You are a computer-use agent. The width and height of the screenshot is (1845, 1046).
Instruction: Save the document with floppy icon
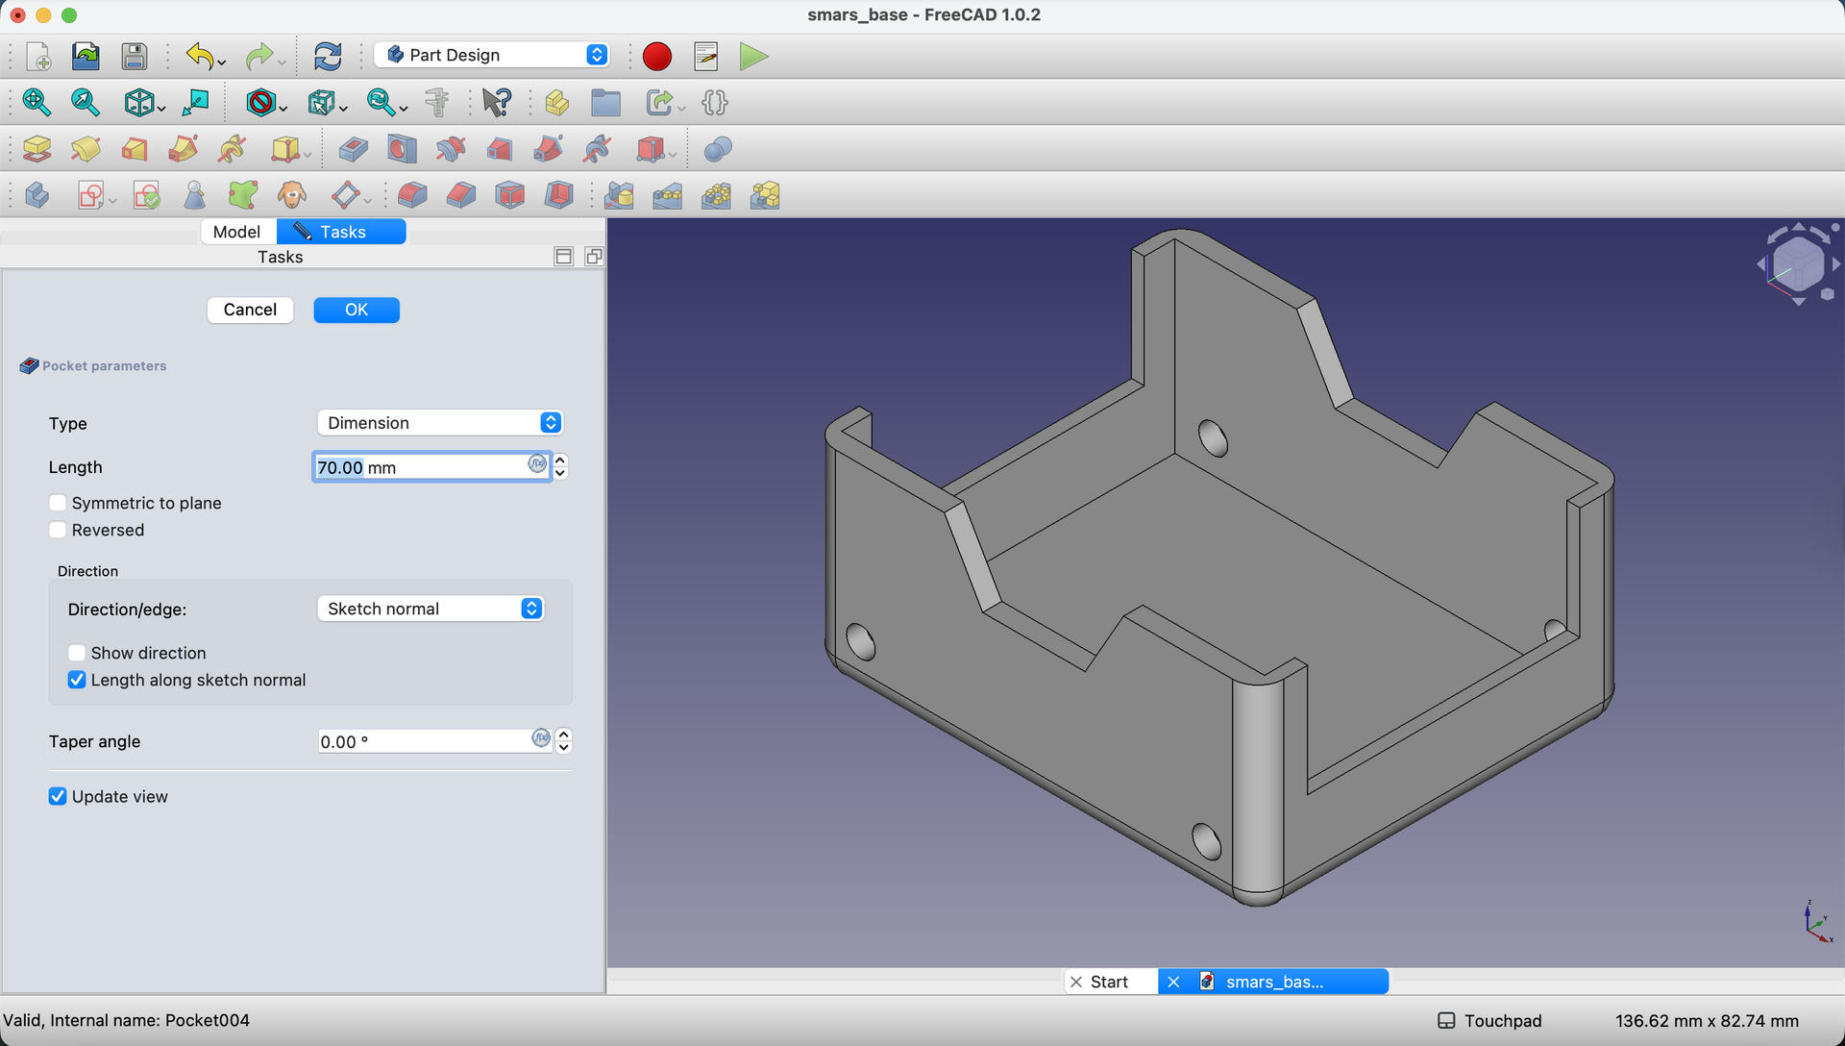(x=134, y=56)
